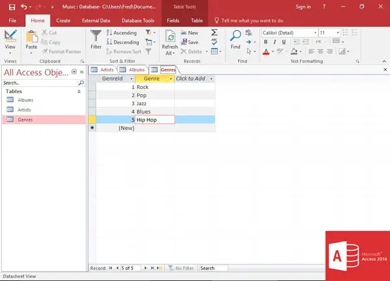The height and width of the screenshot is (281, 390).
Task: Open the Artists table tab
Action: click(x=103, y=69)
